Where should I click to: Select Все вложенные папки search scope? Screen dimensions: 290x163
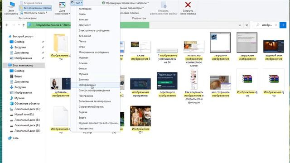(35, 8)
